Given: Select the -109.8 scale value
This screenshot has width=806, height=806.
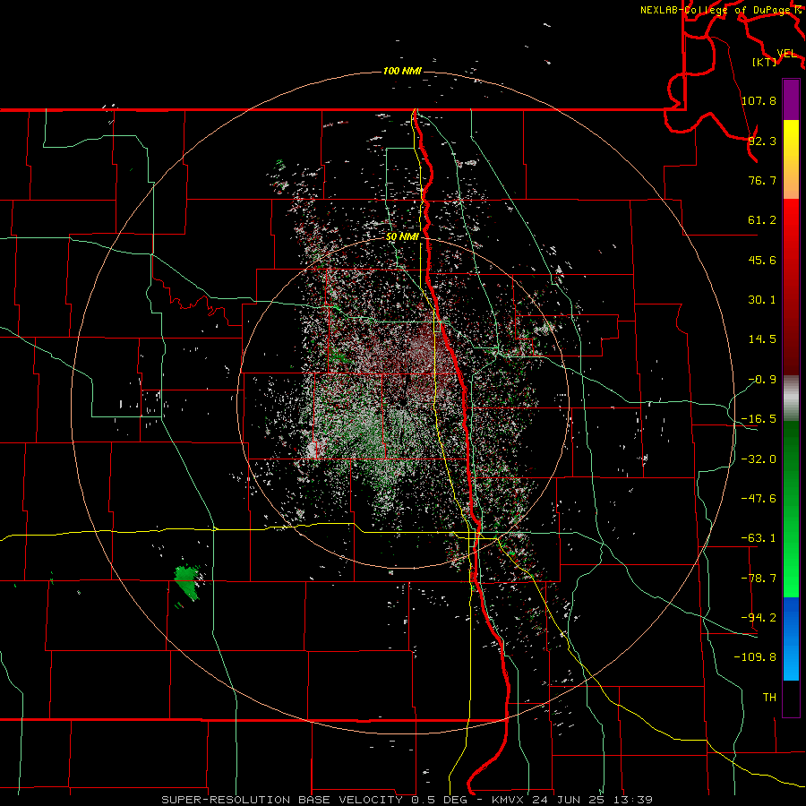Looking at the screenshot, I should coord(755,657).
